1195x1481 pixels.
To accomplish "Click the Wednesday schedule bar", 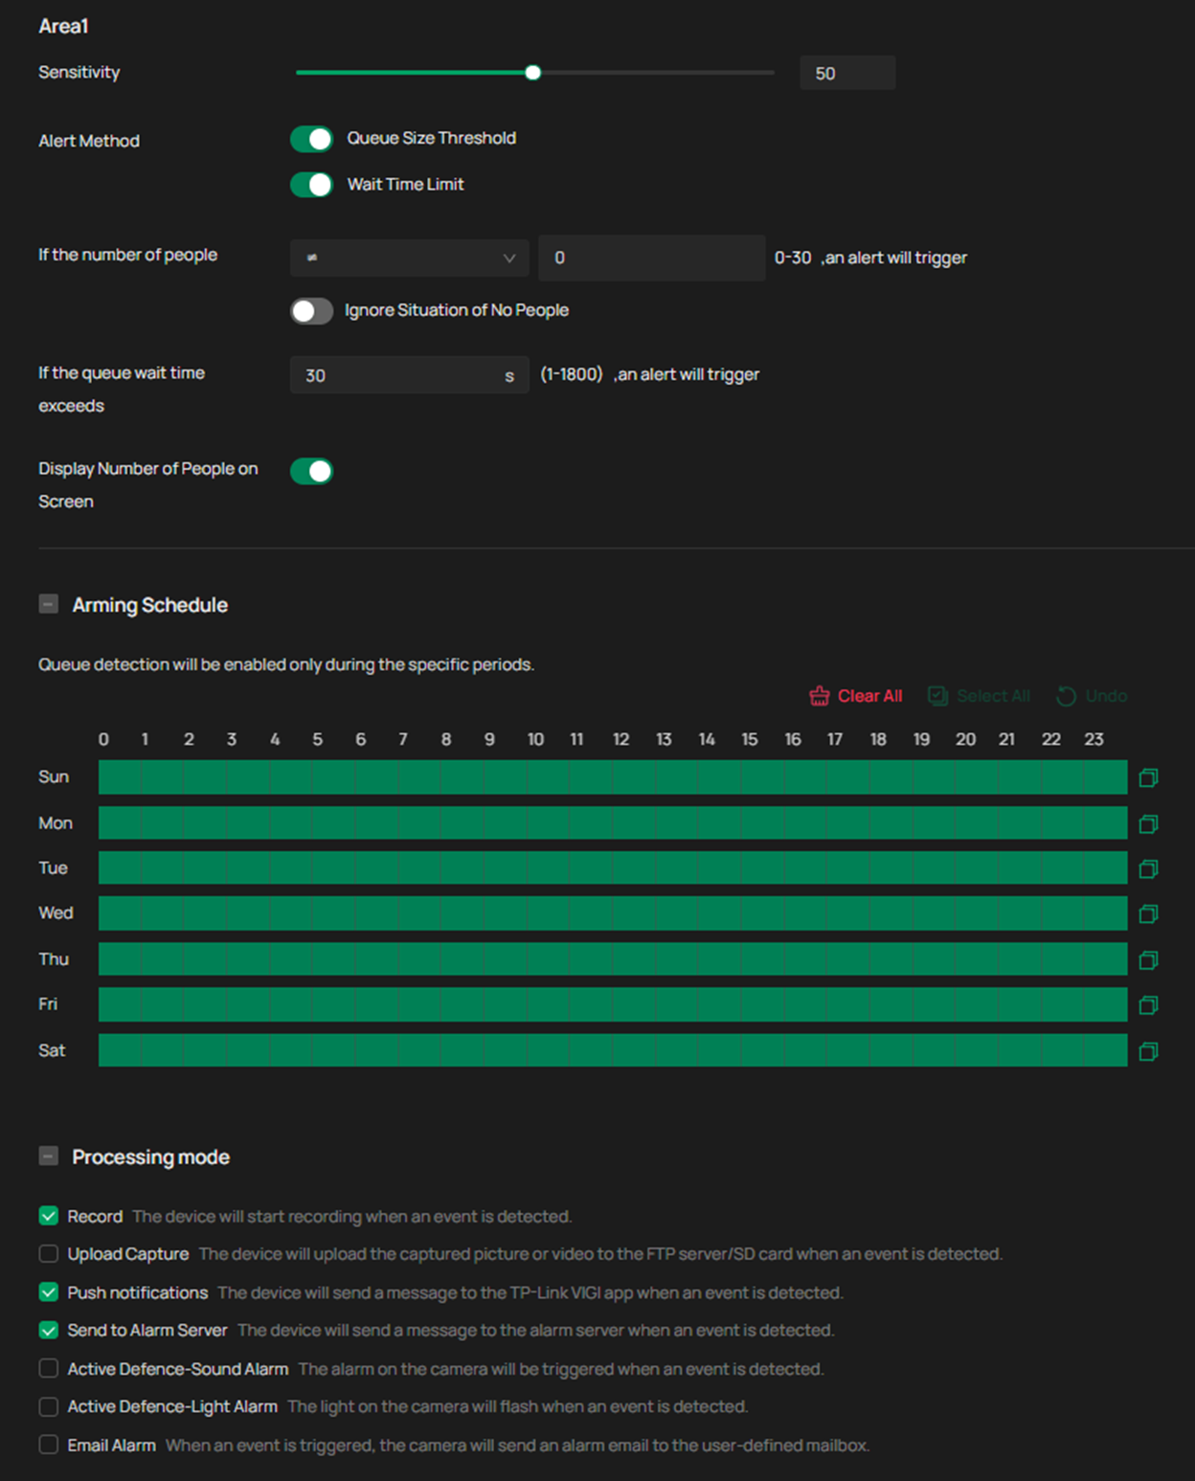I will pos(613,913).
